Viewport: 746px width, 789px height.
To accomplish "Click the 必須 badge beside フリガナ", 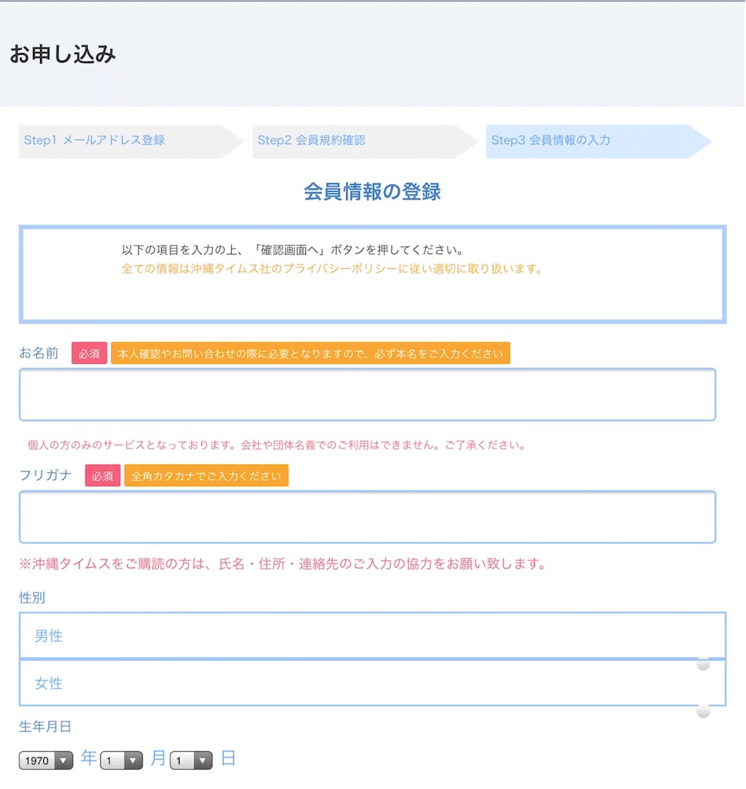I will (102, 475).
